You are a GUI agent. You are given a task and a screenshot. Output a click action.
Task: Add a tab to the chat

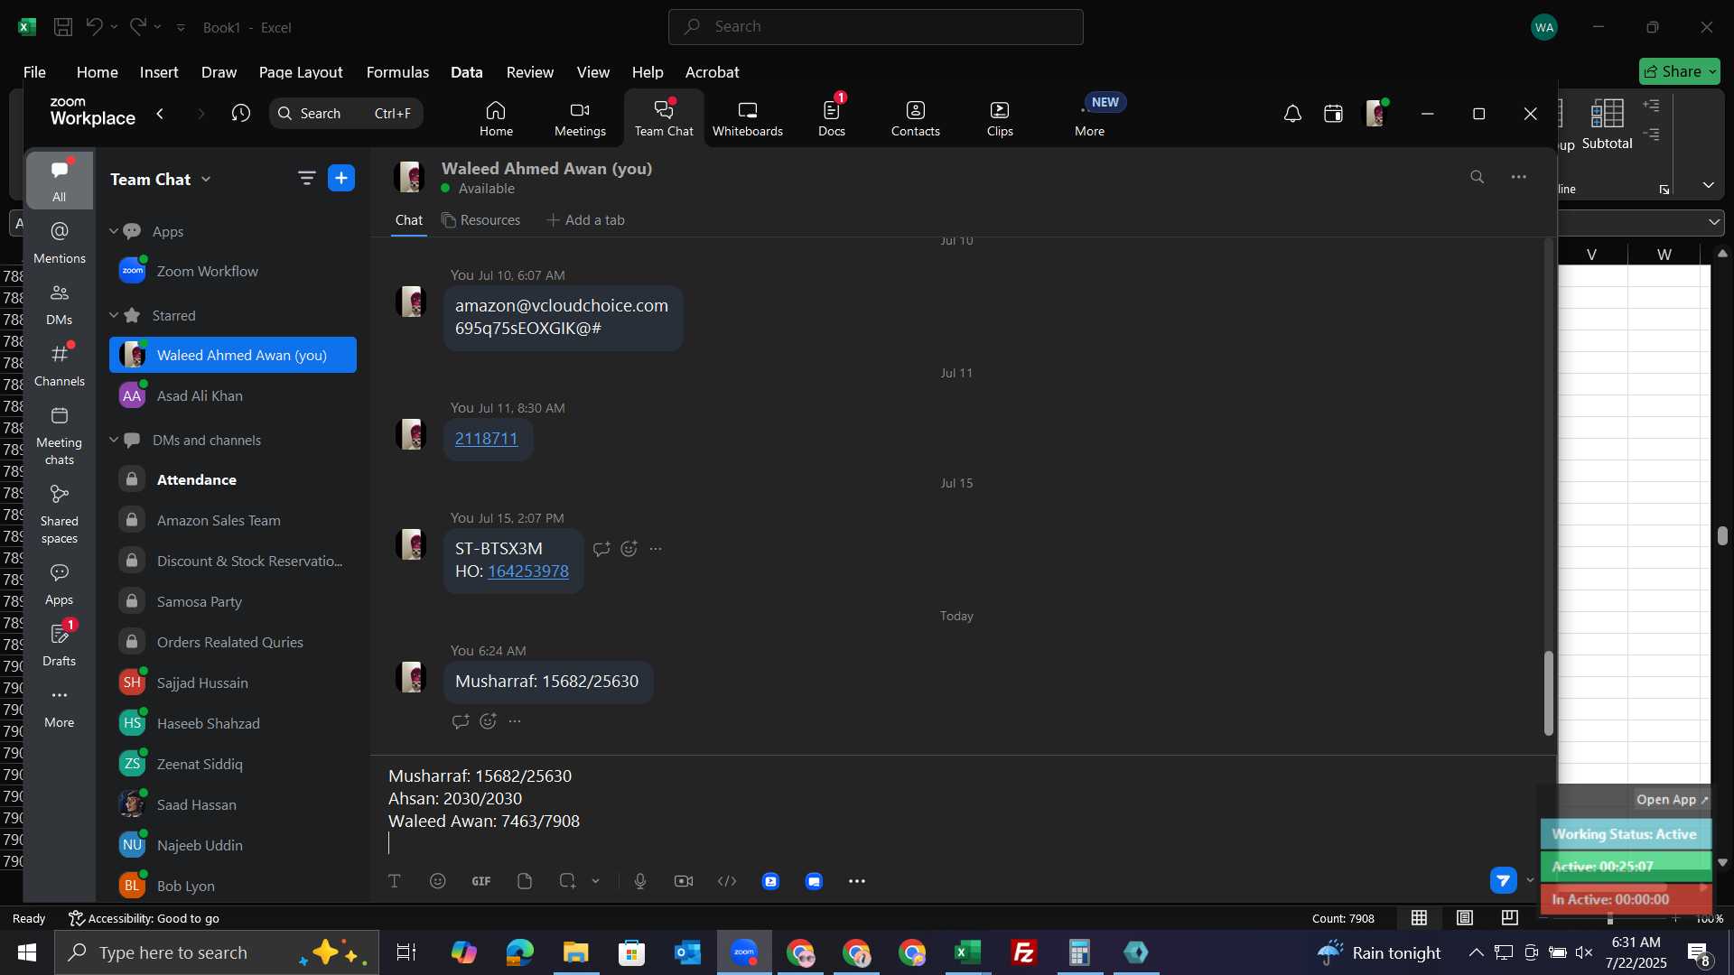pos(585,220)
